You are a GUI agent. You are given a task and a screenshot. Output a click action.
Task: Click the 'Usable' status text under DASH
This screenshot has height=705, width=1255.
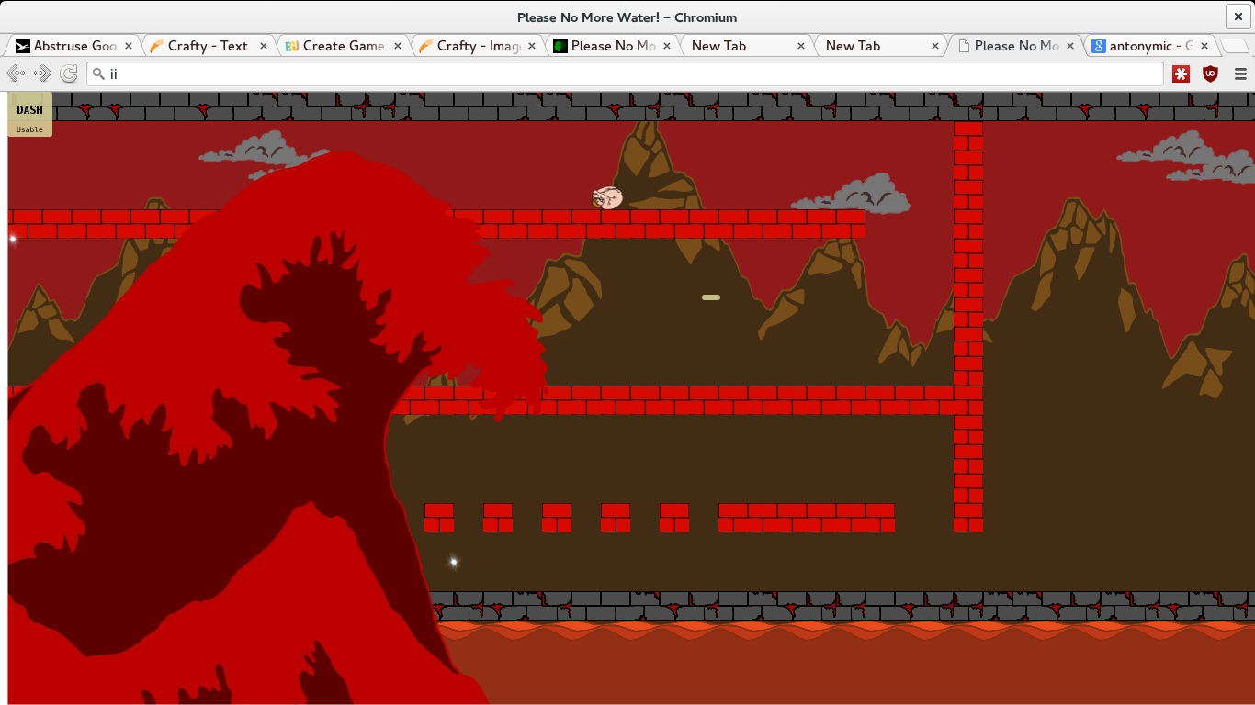point(29,129)
